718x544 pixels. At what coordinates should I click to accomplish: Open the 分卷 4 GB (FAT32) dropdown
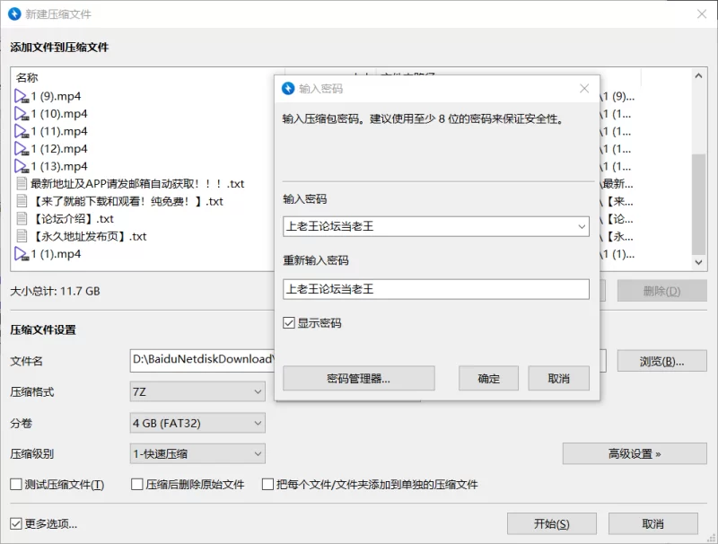click(x=197, y=423)
